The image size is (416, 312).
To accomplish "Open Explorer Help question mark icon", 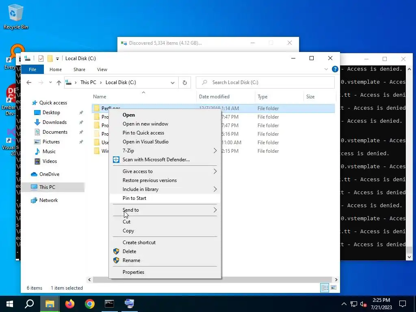I will [x=335, y=69].
